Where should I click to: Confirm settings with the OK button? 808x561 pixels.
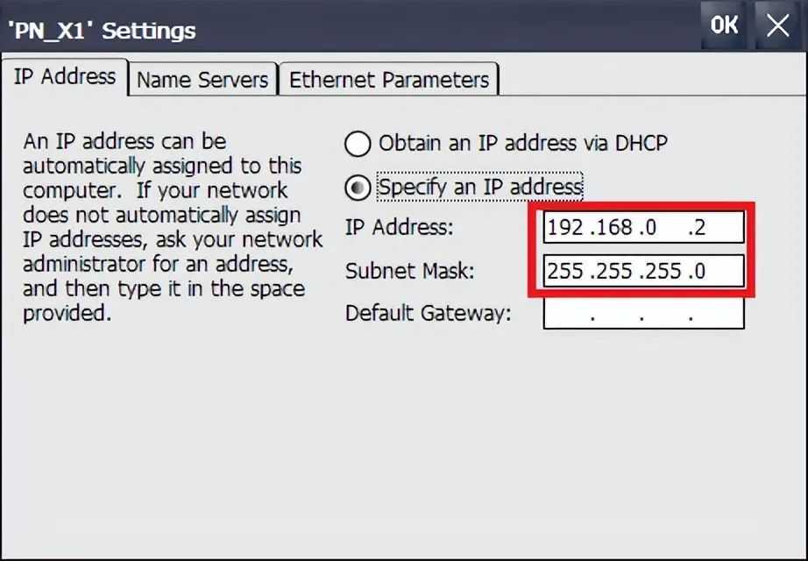point(724,25)
